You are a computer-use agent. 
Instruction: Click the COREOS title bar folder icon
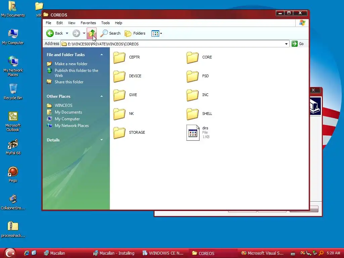pos(46,15)
